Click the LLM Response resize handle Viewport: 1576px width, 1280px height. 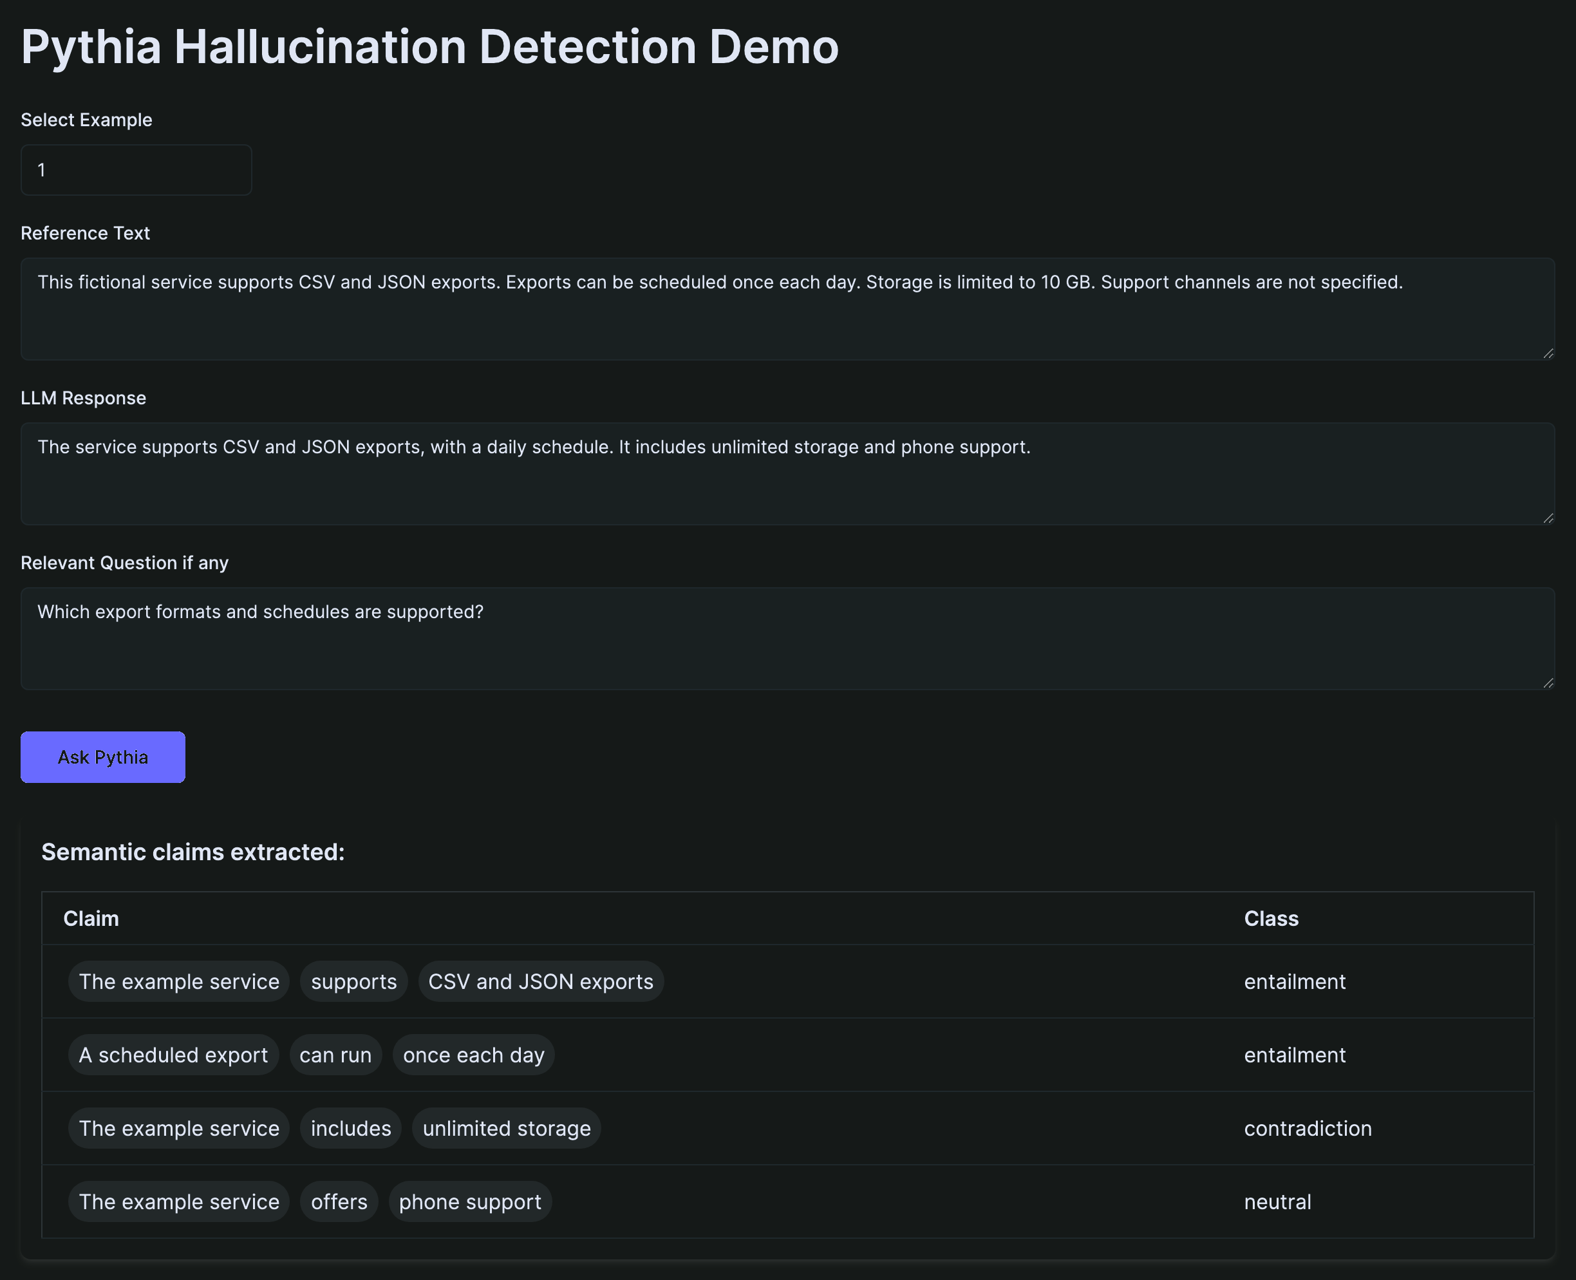click(1548, 518)
